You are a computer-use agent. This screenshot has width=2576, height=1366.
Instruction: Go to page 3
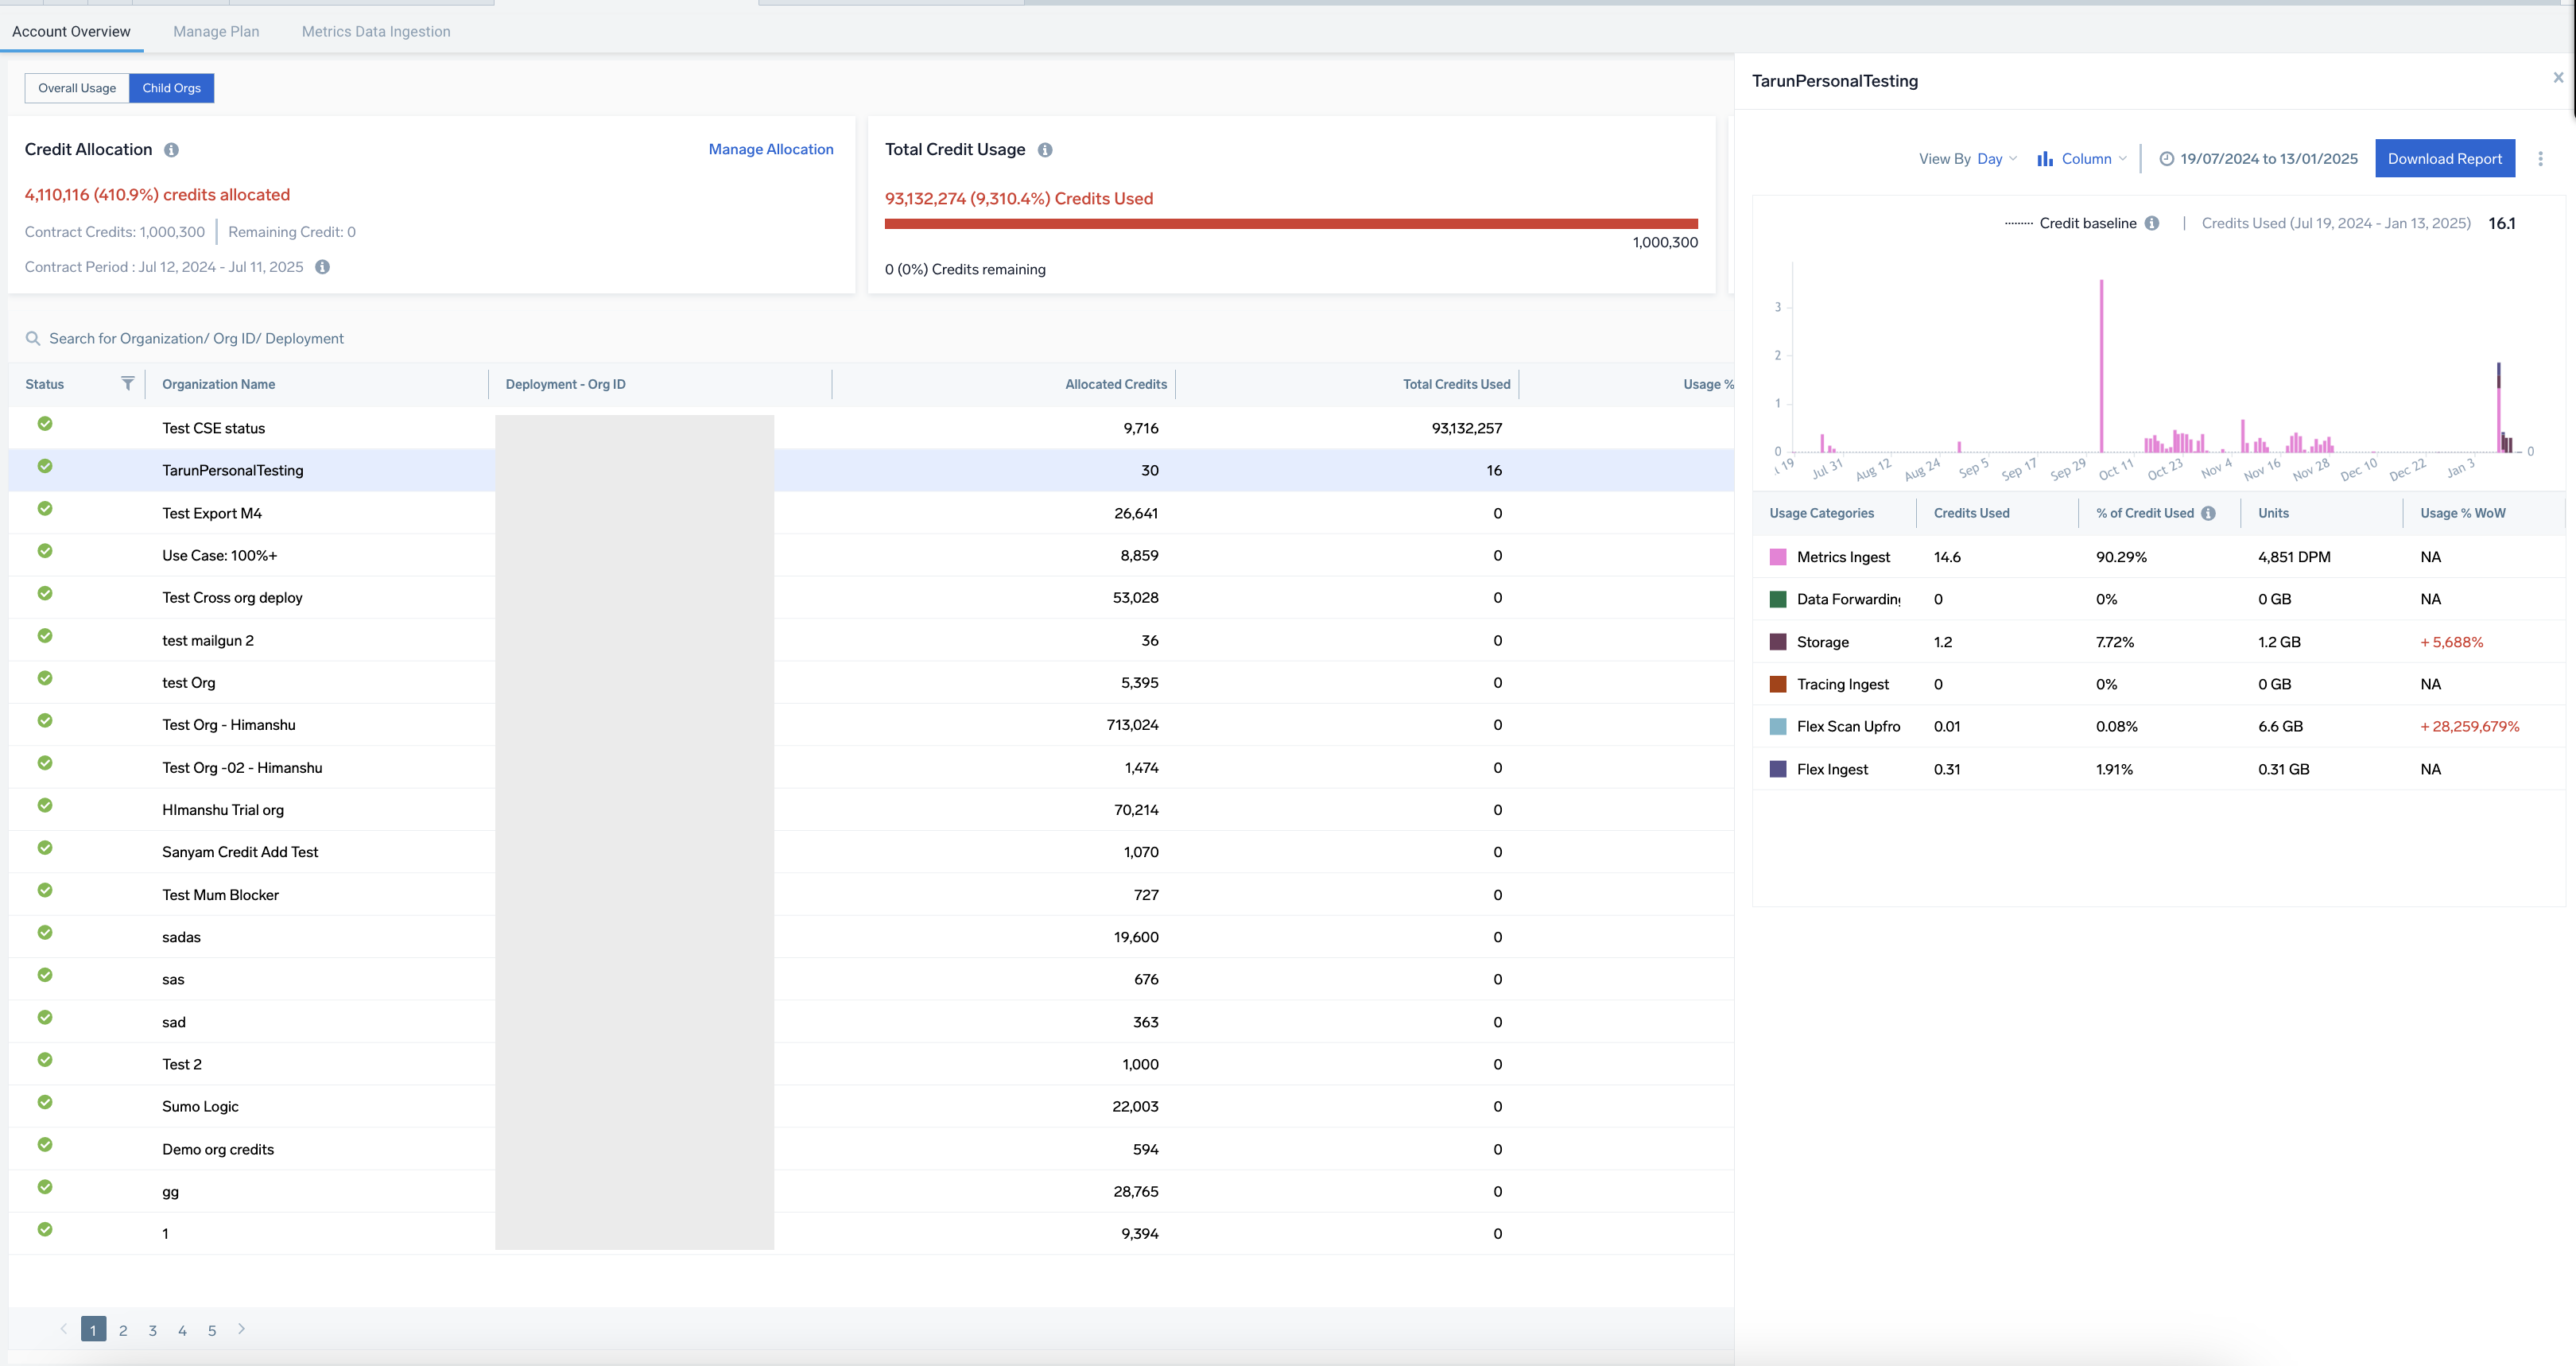tap(153, 1331)
